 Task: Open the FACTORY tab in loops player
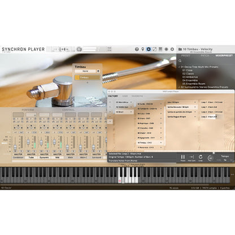click(x=113, y=96)
